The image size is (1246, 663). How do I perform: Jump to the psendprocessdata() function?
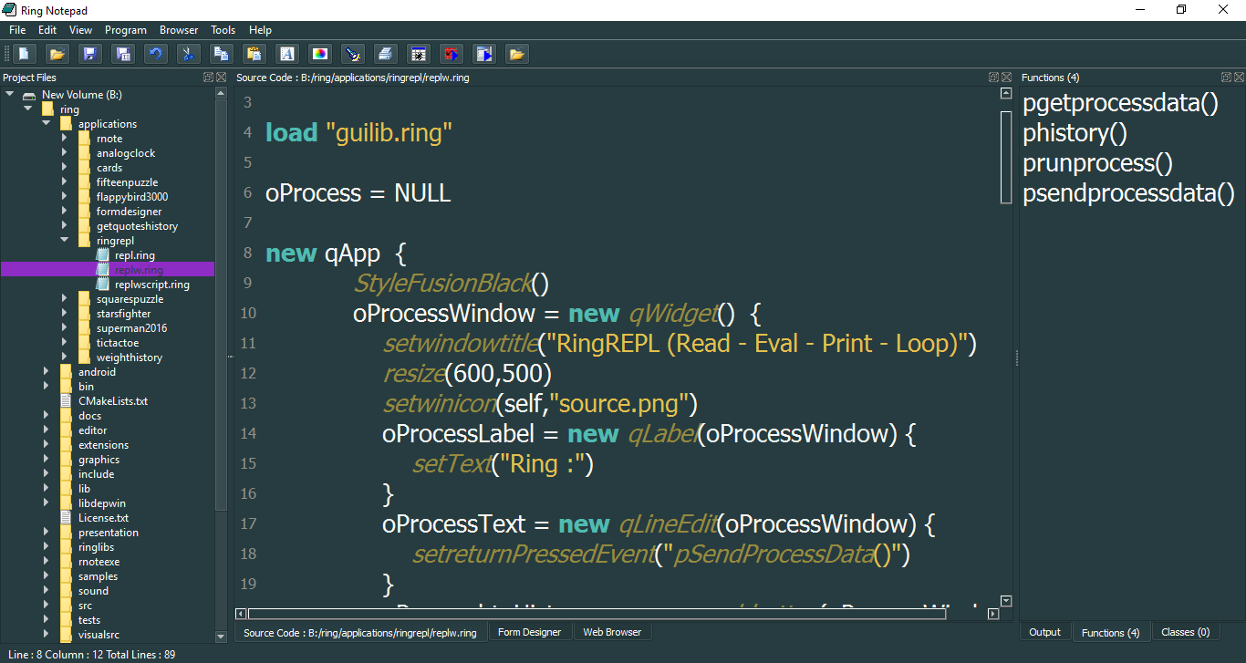point(1127,193)
